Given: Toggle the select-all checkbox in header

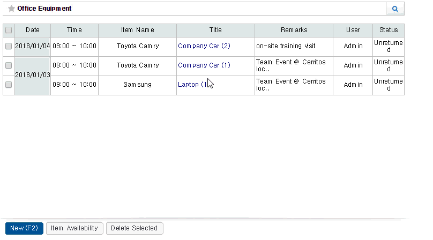Looking at the screenshot, I should (9, 30).
